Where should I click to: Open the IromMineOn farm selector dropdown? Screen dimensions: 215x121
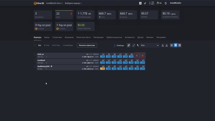54,3
